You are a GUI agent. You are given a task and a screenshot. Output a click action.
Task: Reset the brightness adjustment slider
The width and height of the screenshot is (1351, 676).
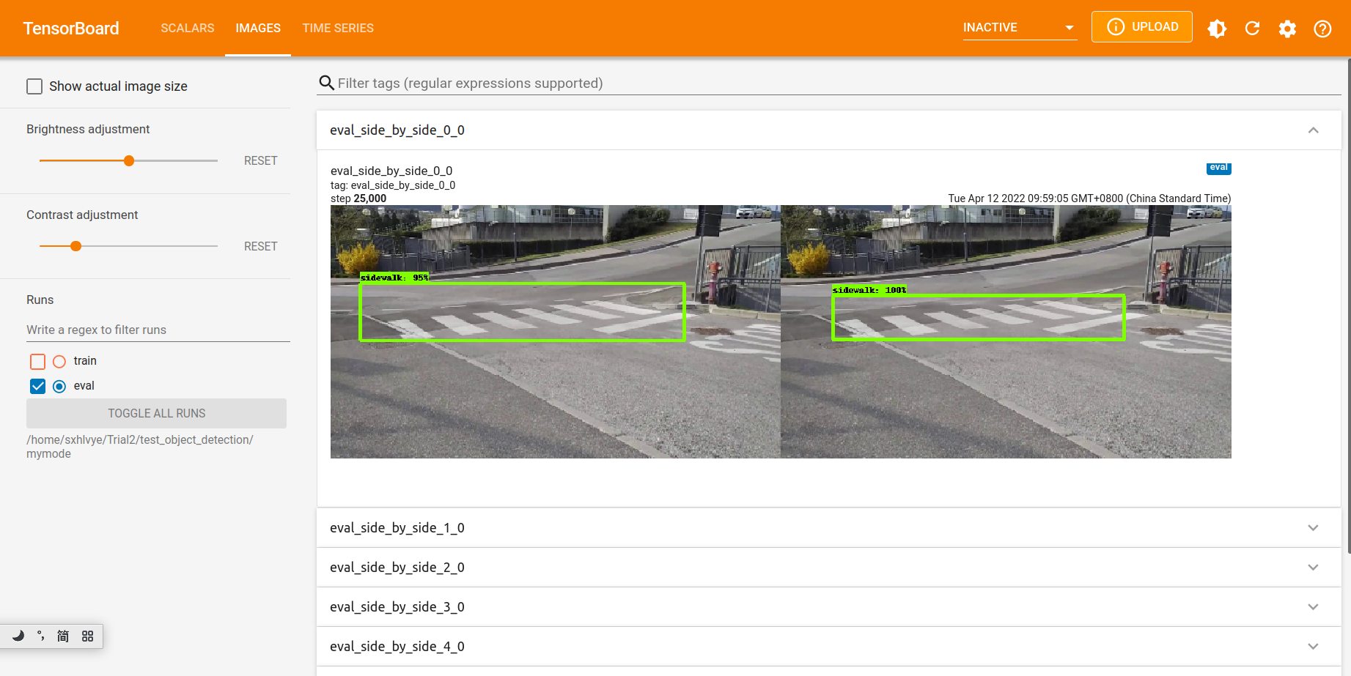click(x=260, y=160)
